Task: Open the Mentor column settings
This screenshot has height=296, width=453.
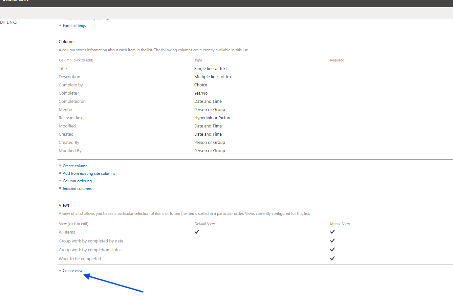Action: tap(66, 110)
